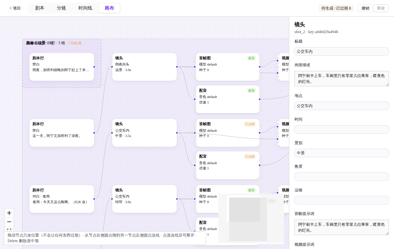Go back to 项目 via the chevron
The width and height of the screenshot is (394, 249).
click(x=15, y=8)
